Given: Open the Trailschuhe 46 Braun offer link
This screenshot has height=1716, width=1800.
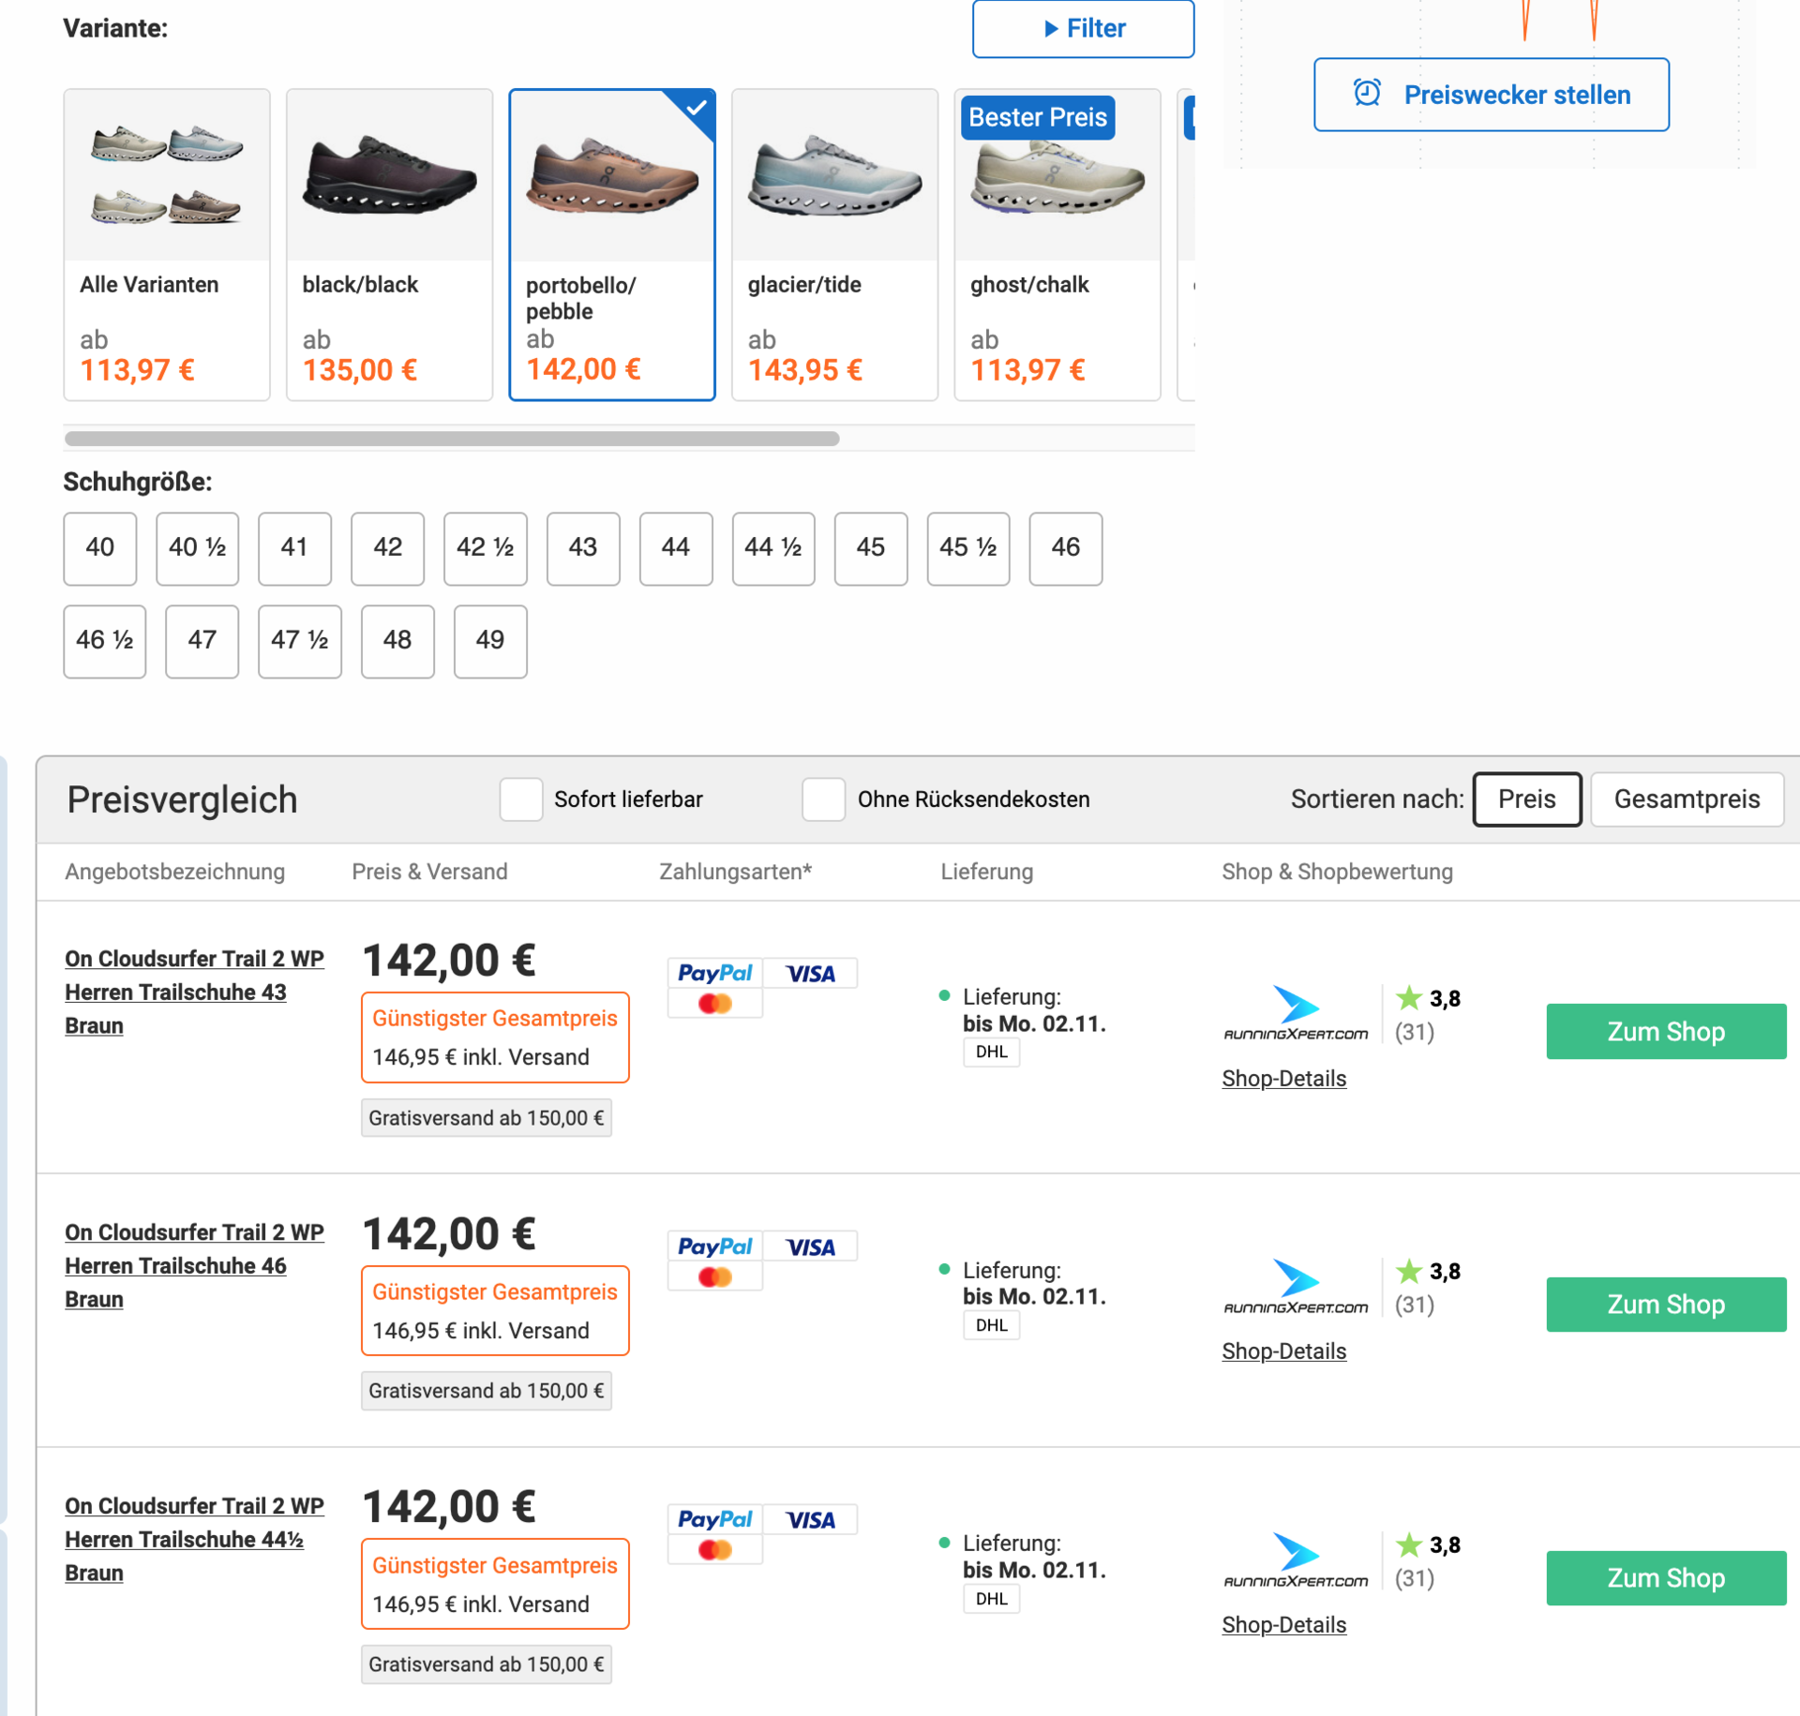Looking at the screenshot, I should click(x=194, y=1266).
